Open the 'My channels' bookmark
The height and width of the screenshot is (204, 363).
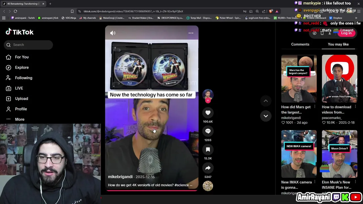tap(88, 18)
